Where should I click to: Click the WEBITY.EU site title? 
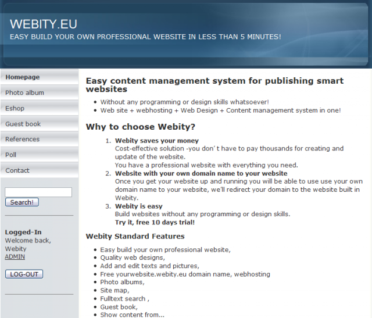coord(44,24)
